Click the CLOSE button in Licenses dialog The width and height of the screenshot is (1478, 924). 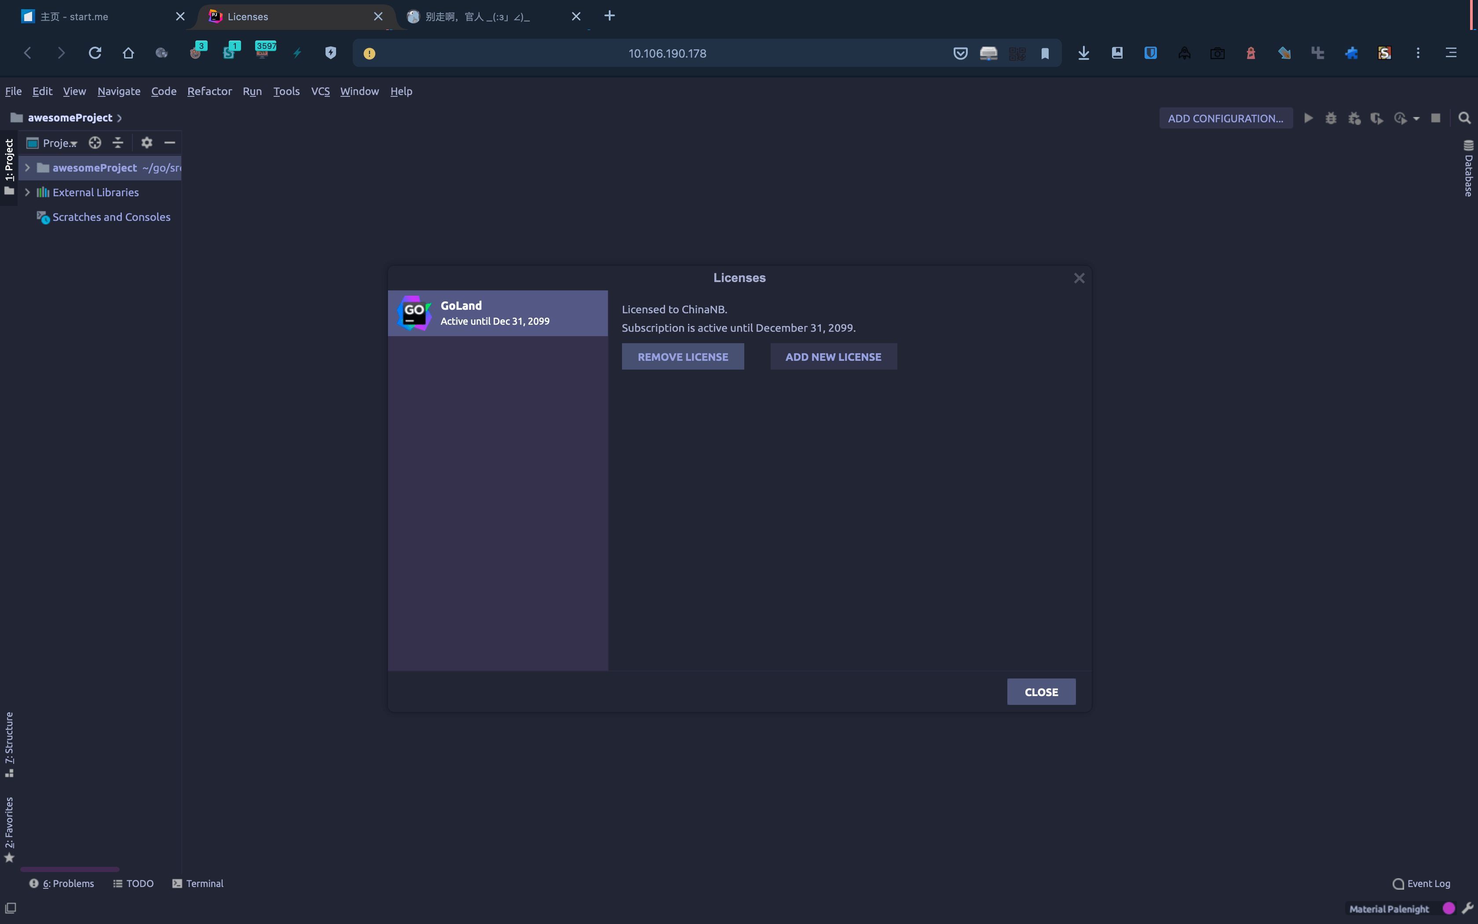tap(1041, 692)
